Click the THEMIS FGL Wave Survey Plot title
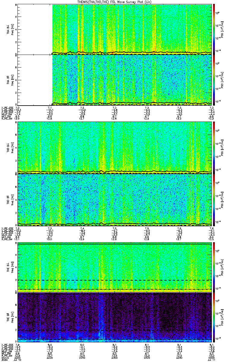Image resolution: width=226 pixels, height=362 pixels. click(114, 2)
